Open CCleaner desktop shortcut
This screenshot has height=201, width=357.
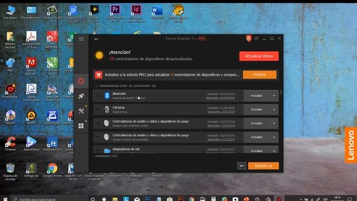(10, 144)
